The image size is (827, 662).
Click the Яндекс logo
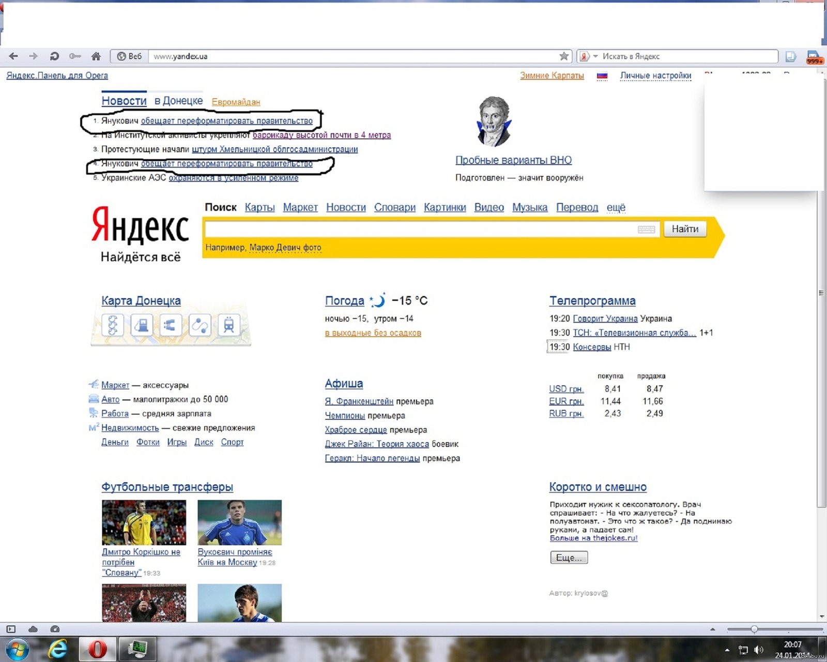(x=140, y=225)
